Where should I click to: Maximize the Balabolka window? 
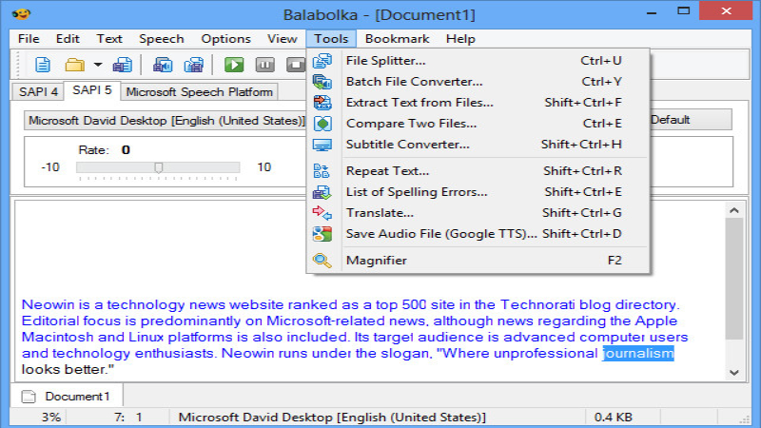(x=684, y=10)
